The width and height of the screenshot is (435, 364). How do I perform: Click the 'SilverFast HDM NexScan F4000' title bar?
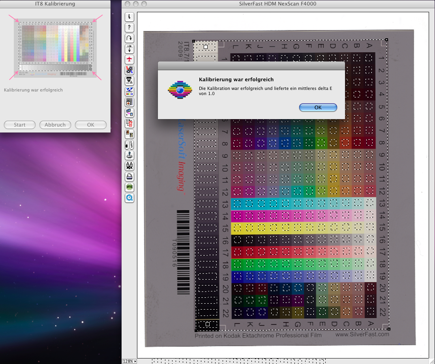coord(278,4)
